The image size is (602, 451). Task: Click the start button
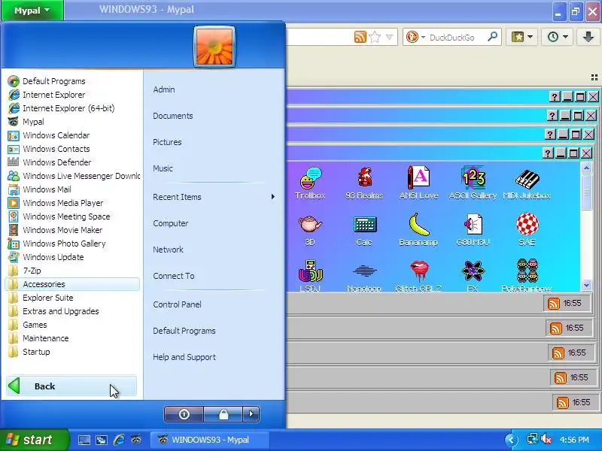point(35,440)
